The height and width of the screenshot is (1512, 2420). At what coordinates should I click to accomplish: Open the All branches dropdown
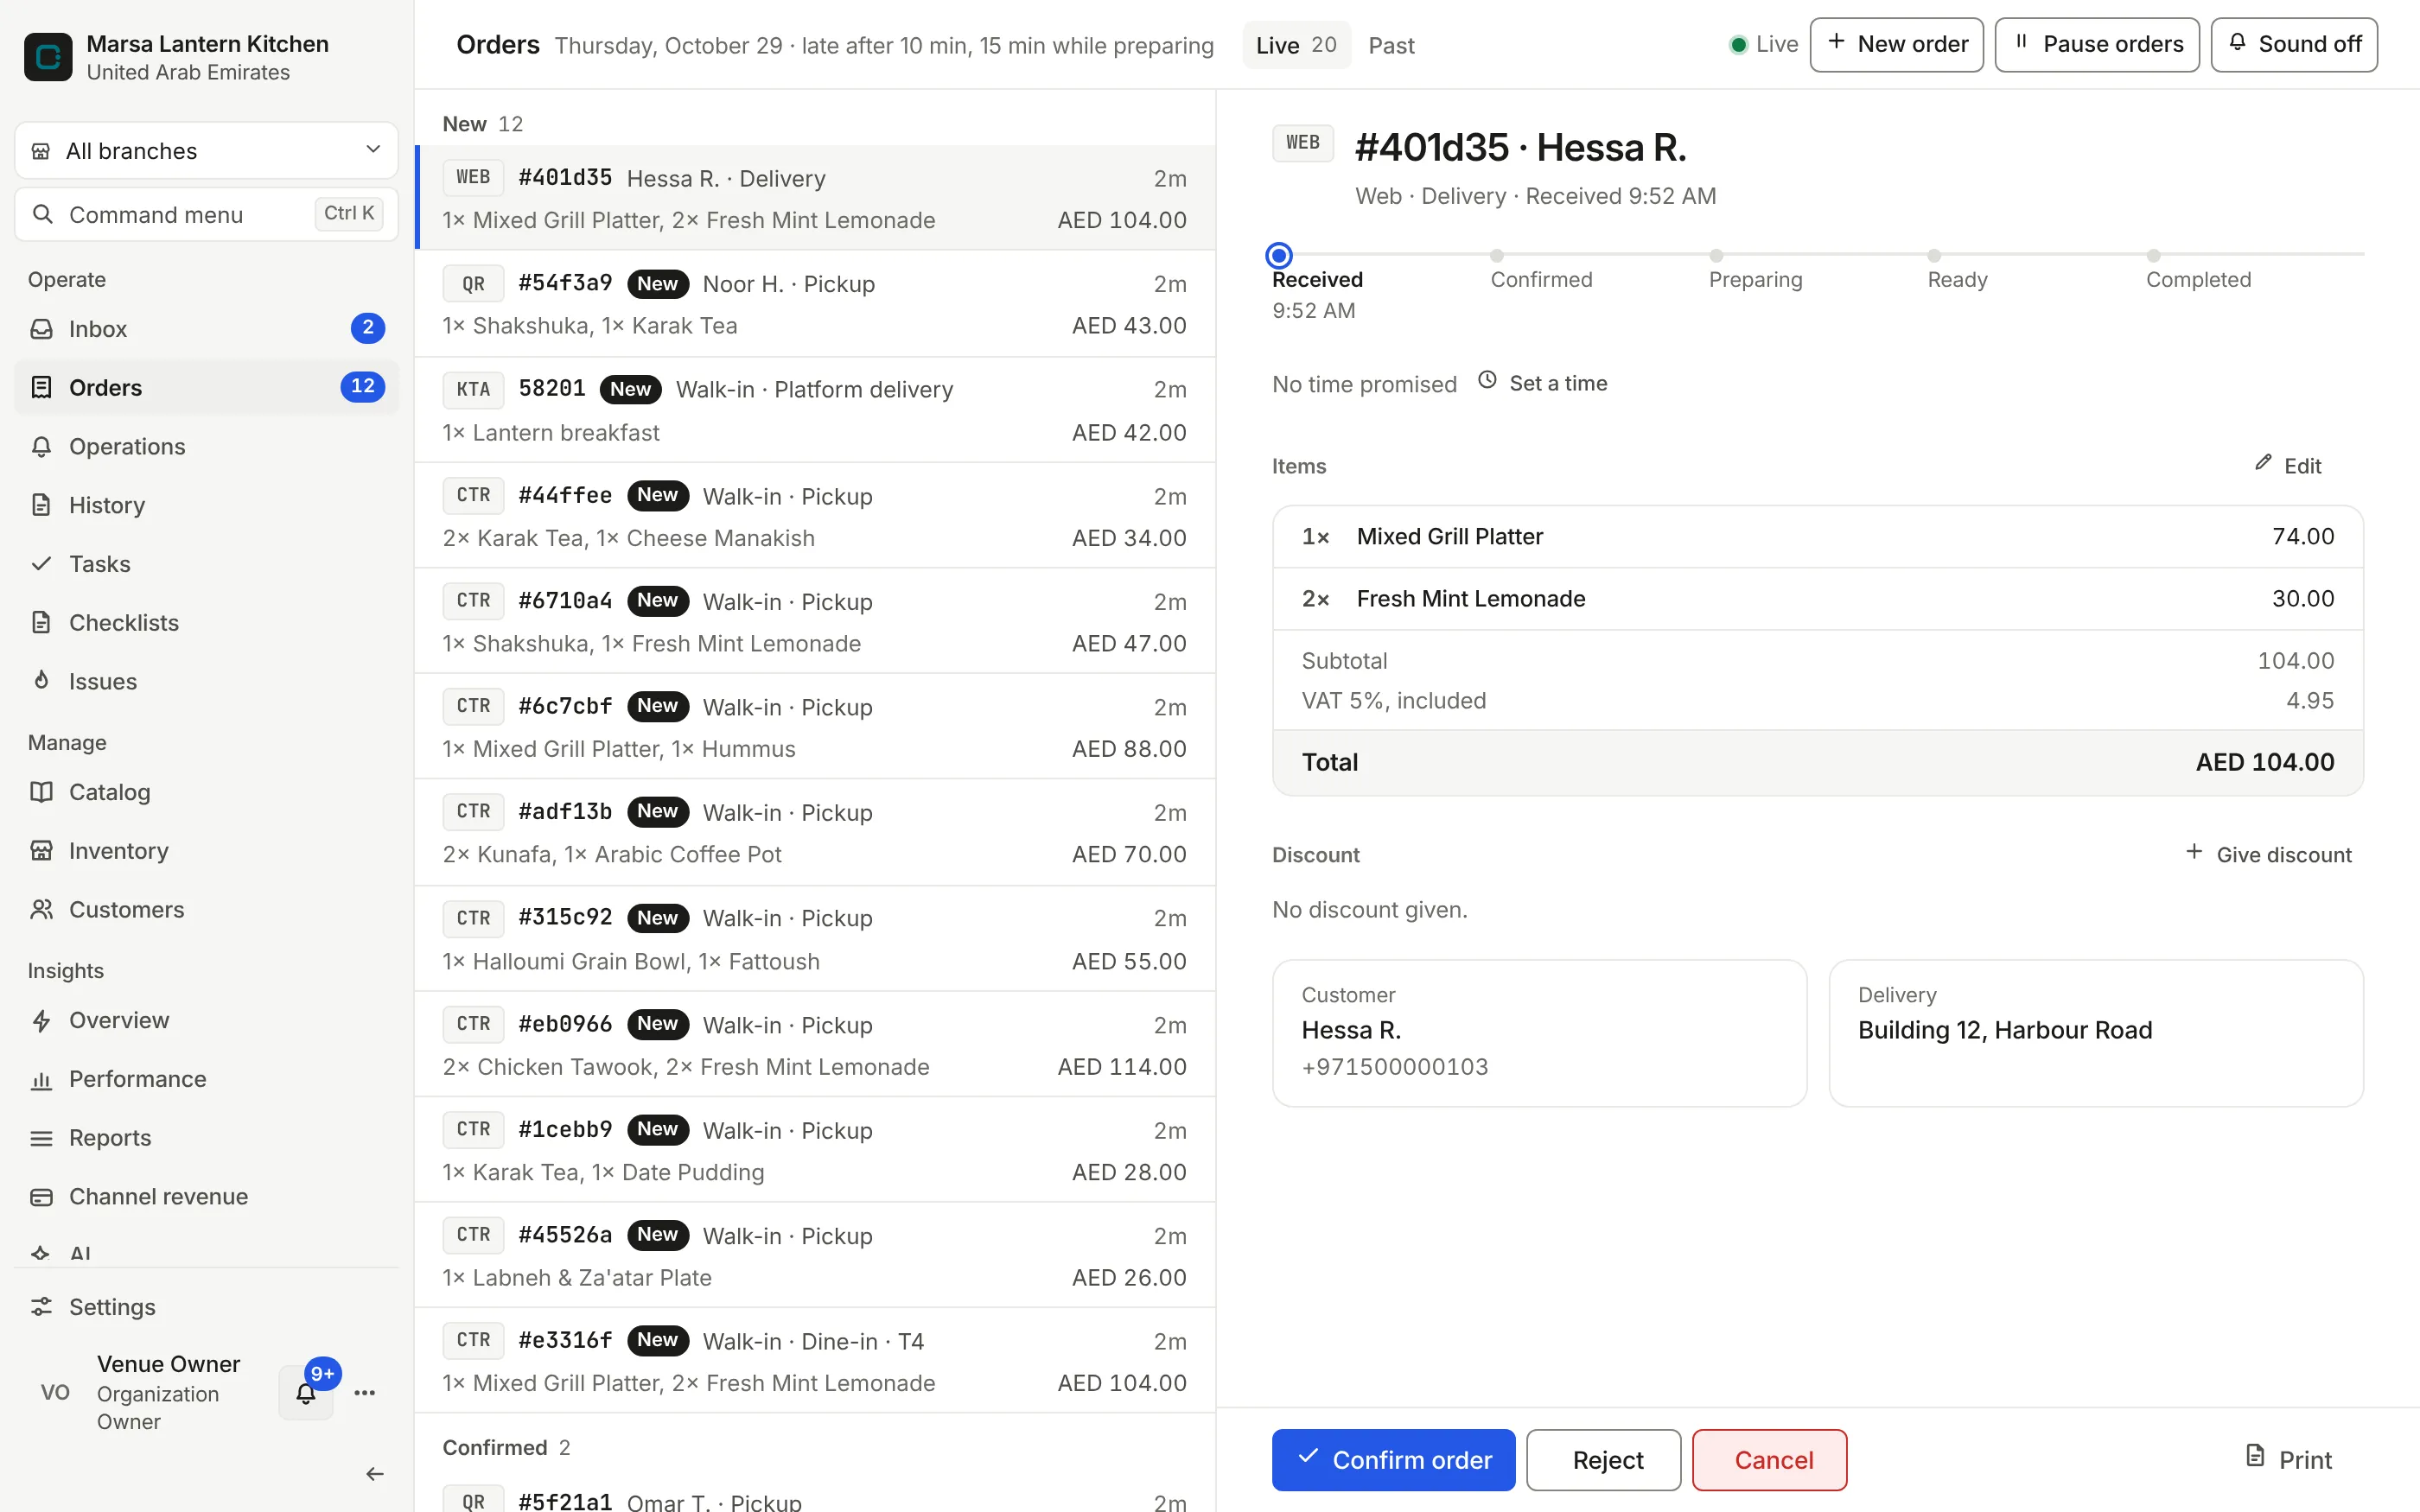click(x=206, y=151)
